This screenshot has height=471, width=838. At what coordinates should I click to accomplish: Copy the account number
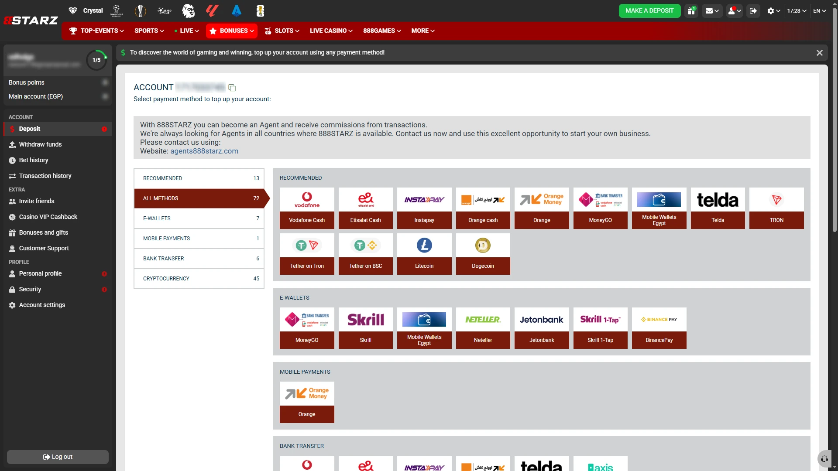[x=232, y=88]
